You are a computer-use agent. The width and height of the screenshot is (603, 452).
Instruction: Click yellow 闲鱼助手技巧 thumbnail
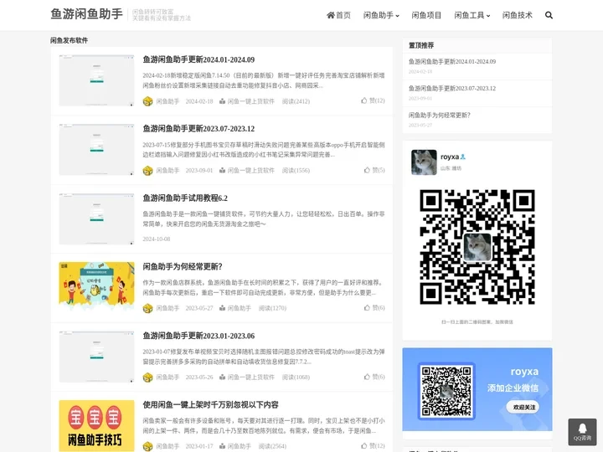[x=96, y=425]
